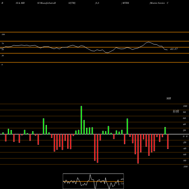
Task: Click the RSI axis label 30
Action: (3, 56)
